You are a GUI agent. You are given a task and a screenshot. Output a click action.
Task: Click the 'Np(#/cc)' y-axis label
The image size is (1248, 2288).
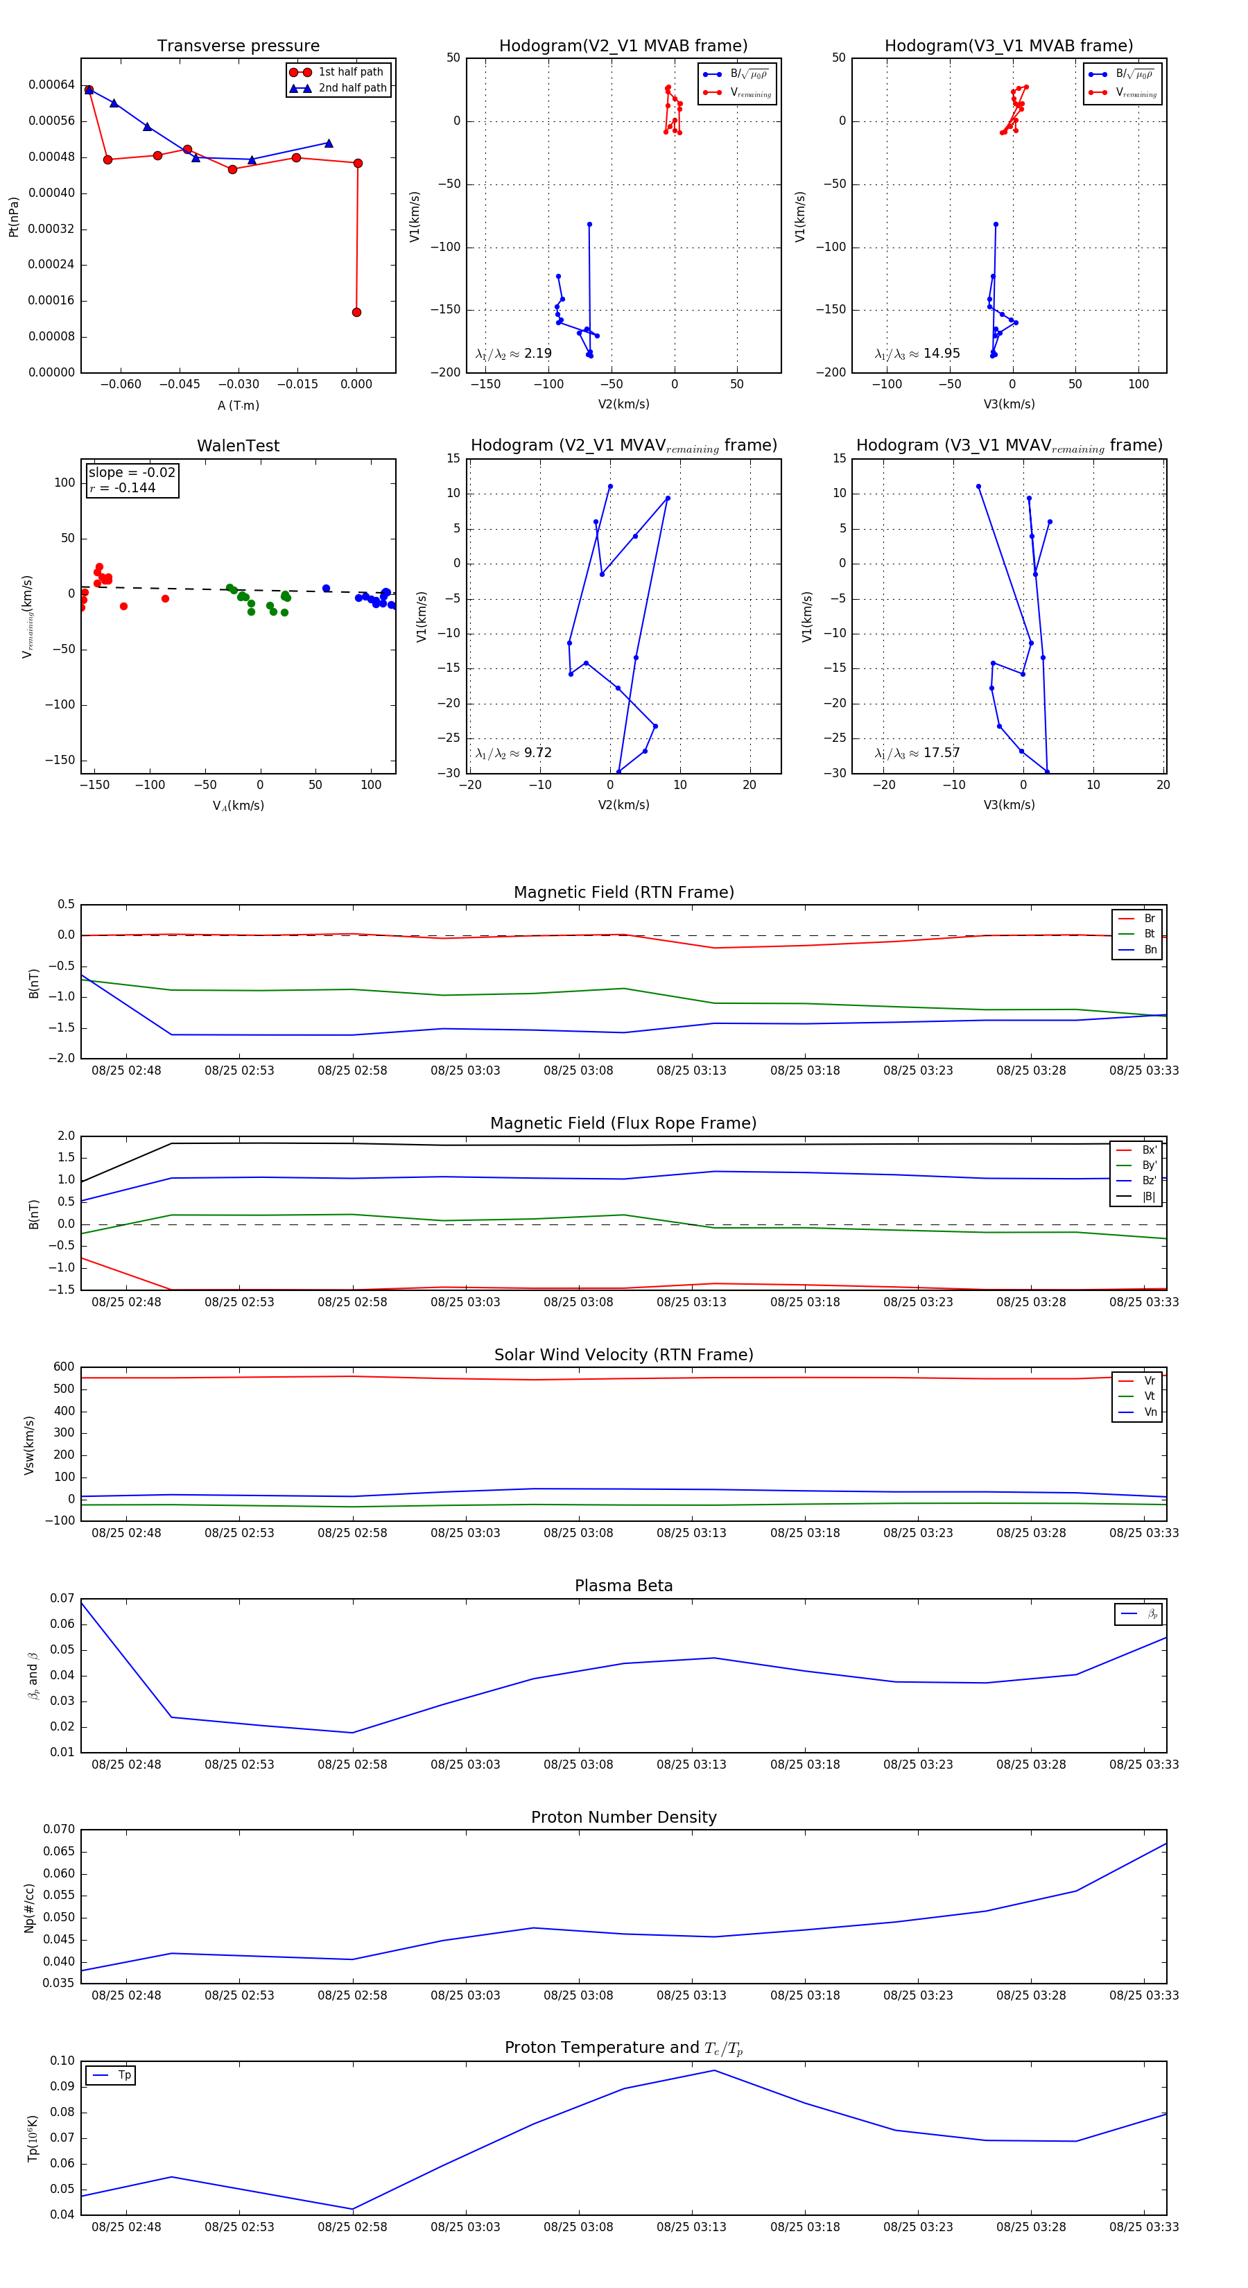coord(28,1907)
